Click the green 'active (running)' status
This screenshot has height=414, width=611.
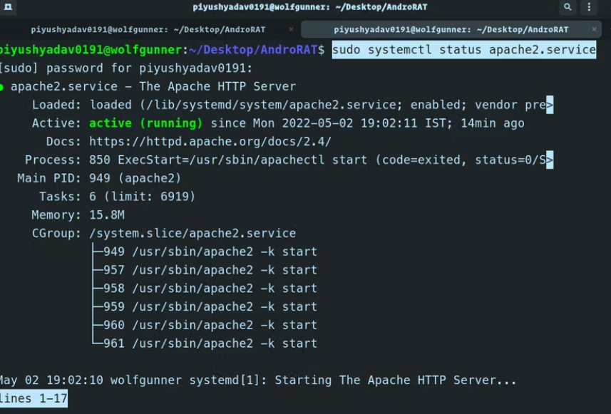tap(146, 123)
